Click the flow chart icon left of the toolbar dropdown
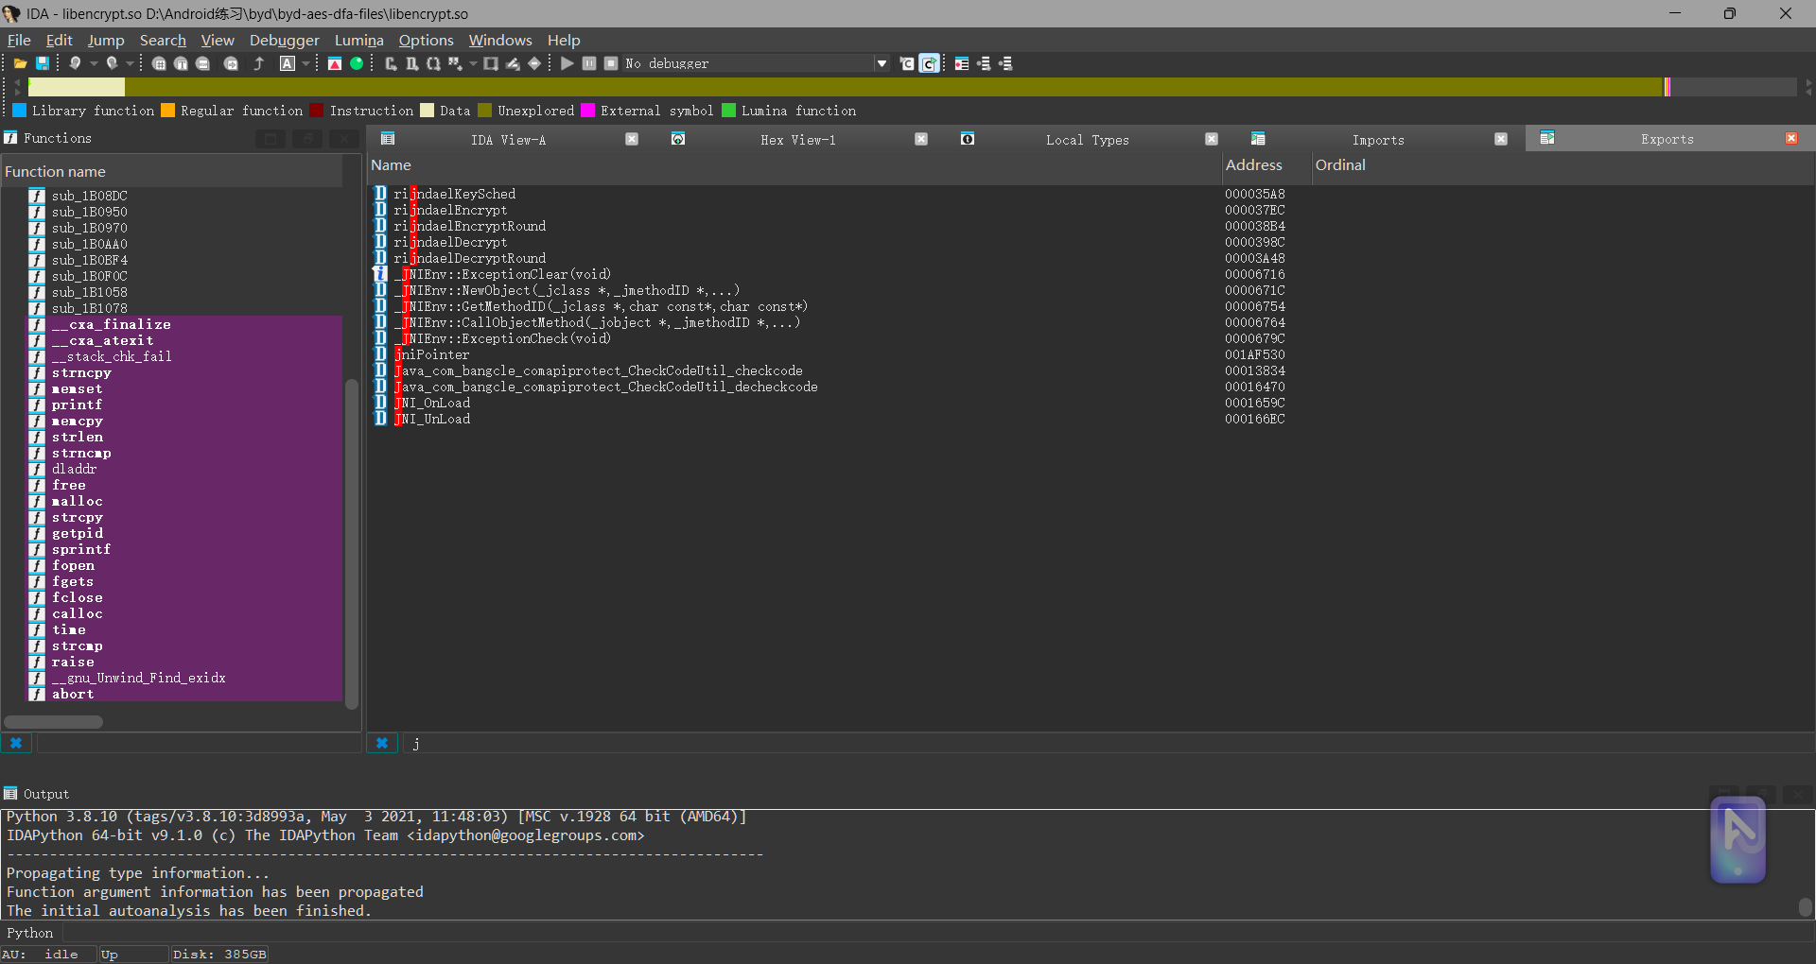Viewport: 1816px width, 964px height. pyautogui.click(x=455, y=63)
